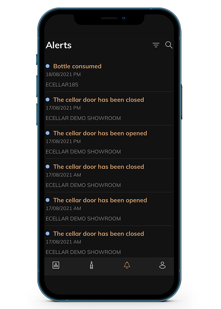Open the last cellar door closed alert
The width and height of the screenshot is (221, 309).
pyautogui.click(x=109, y=242)
